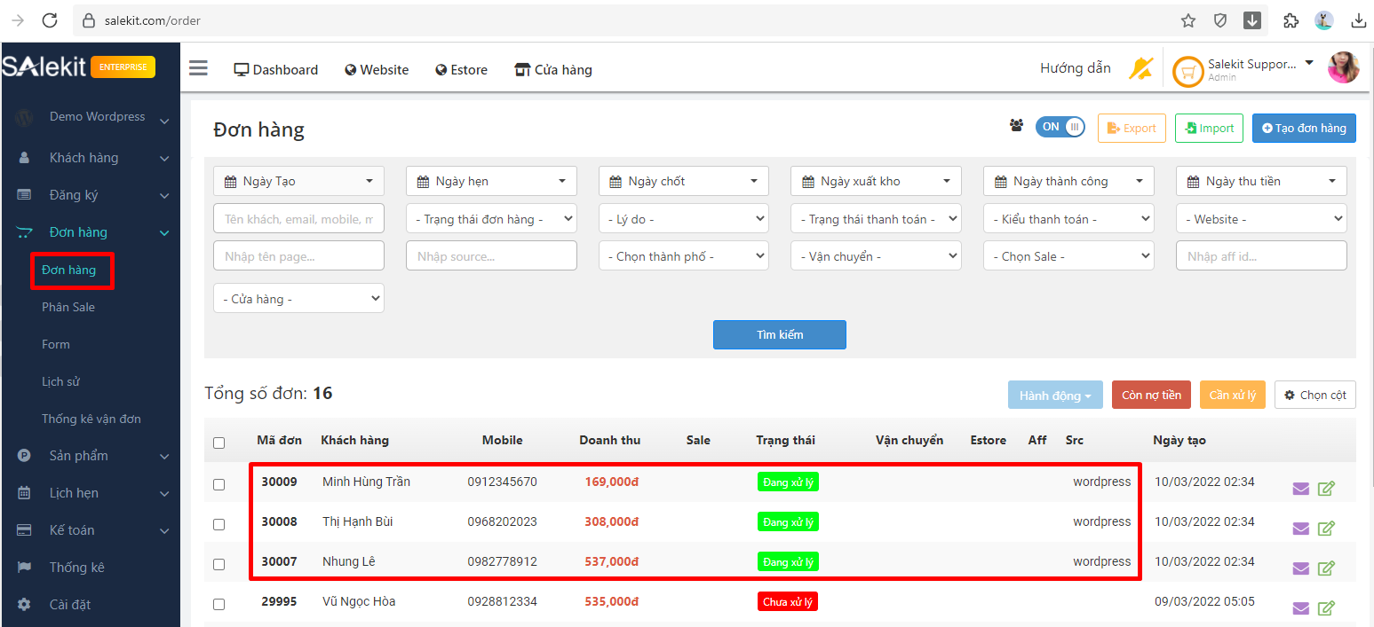The height and width of the screenshot is (627, 1374).
Task: Click the Tìm kiếm search button
Action: click(779, 334)
